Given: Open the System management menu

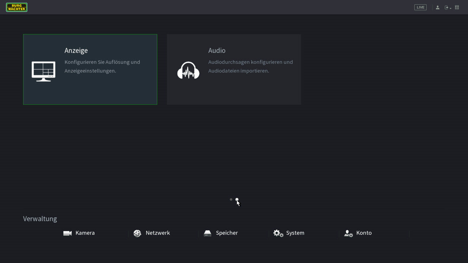Looking at the screenshot, I should point(295,233).
